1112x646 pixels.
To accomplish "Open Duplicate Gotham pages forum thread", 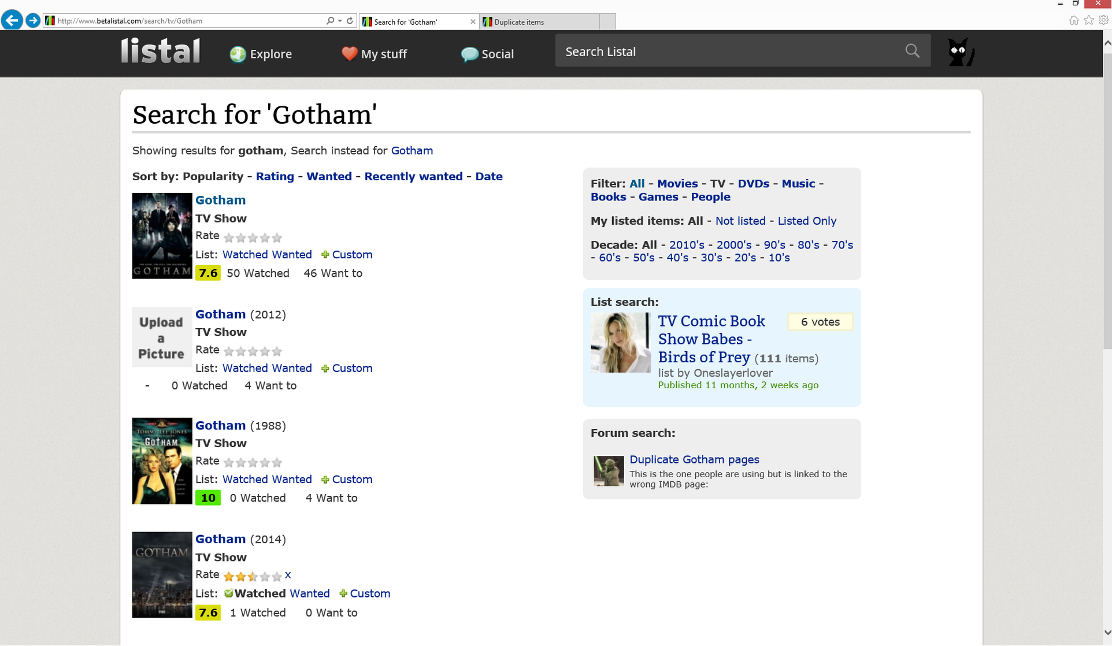I will [x=694, y=460].
